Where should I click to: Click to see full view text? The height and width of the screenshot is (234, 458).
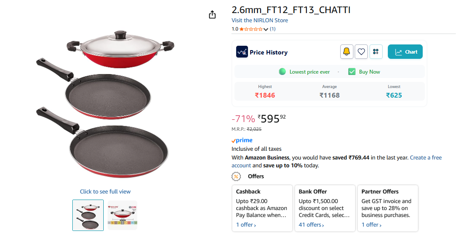[105, 192]
